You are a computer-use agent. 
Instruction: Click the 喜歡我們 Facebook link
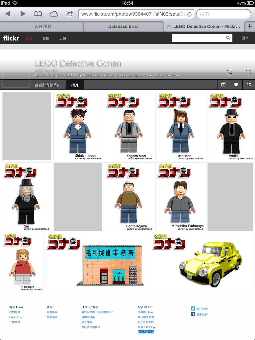coord(202,314)
